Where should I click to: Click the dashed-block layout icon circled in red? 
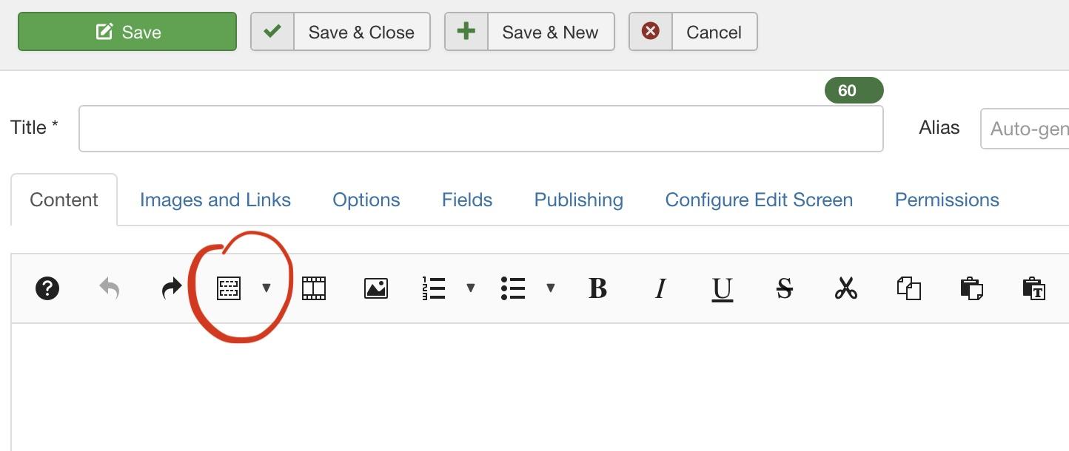coord(229,288)
